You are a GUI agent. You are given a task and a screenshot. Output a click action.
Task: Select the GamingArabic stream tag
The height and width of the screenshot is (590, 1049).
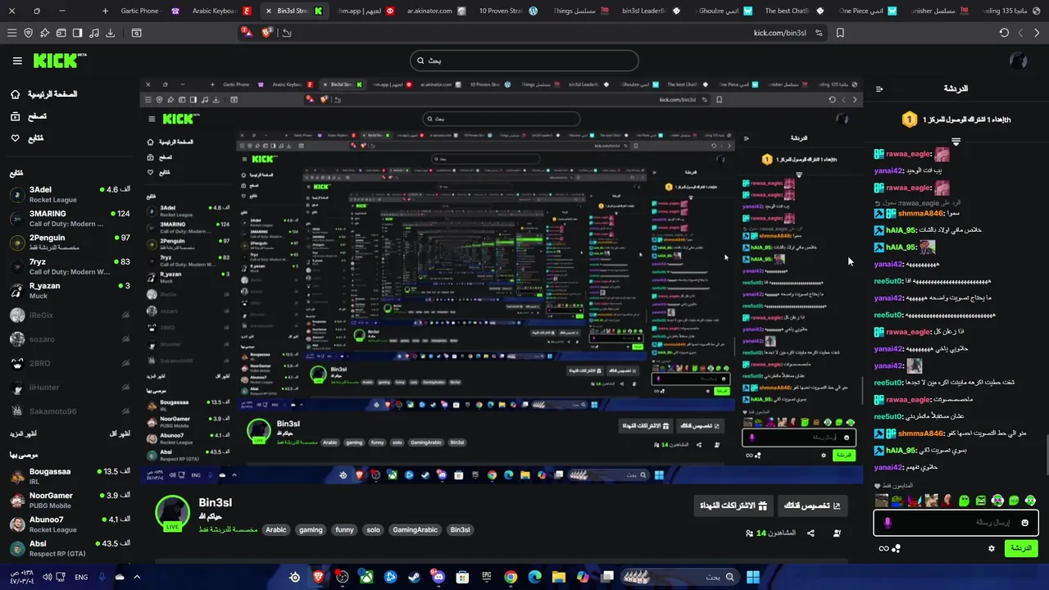(415, 530)
